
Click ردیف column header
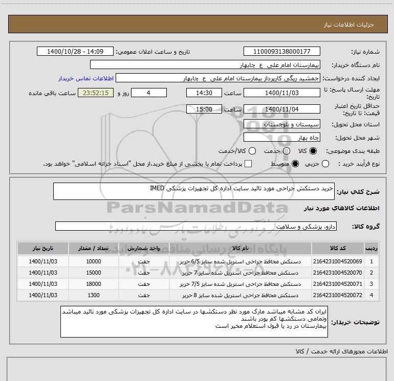point(371,248)
